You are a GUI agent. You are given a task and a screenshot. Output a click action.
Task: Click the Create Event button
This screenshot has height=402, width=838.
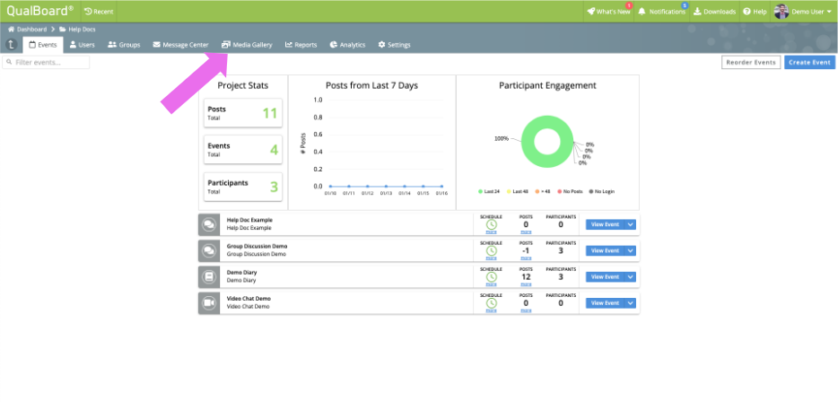pyautogui.click(x=809, y=63)
